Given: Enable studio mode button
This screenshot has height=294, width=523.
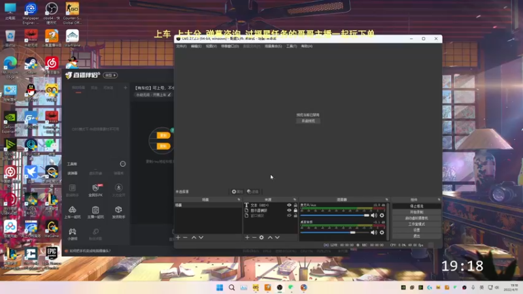Looking at the screenshot, I should (416, 224).
